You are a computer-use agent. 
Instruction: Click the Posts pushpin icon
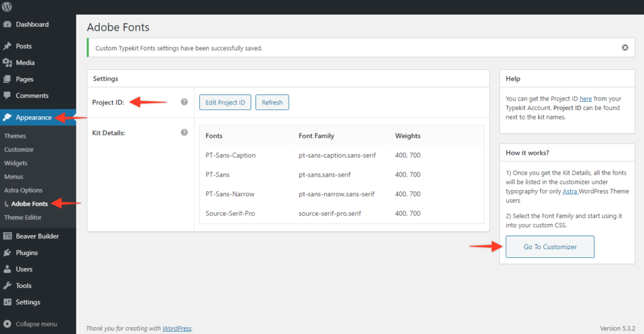click(x=8, y=46)
